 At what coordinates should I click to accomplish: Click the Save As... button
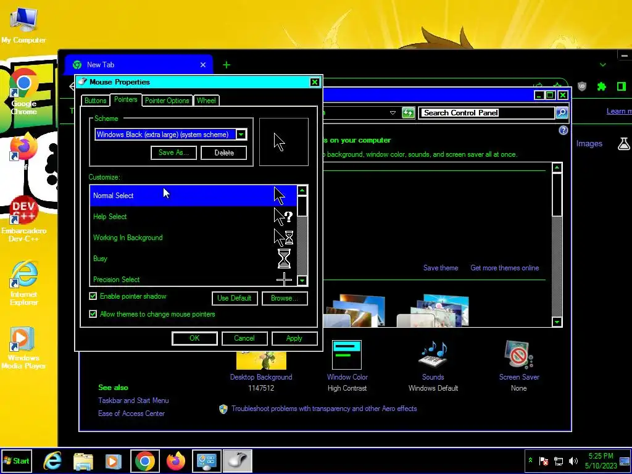[x=173, y=152]
